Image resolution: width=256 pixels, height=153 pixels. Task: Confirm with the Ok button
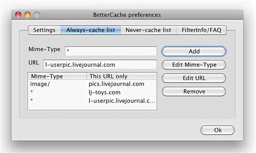tap(218, 130)
